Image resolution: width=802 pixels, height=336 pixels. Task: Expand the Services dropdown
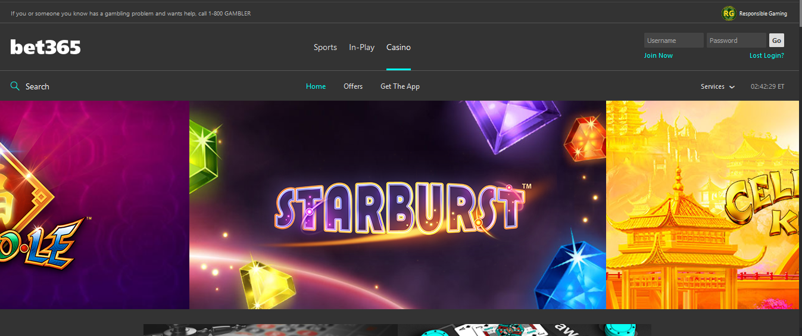(x=717, y=86)
